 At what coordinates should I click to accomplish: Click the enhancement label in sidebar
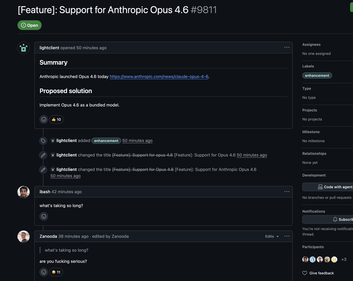[x=317, y=75]
